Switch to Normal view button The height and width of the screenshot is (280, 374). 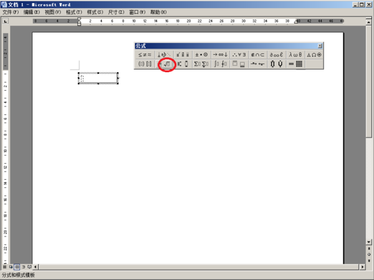[x=5, y=267]
